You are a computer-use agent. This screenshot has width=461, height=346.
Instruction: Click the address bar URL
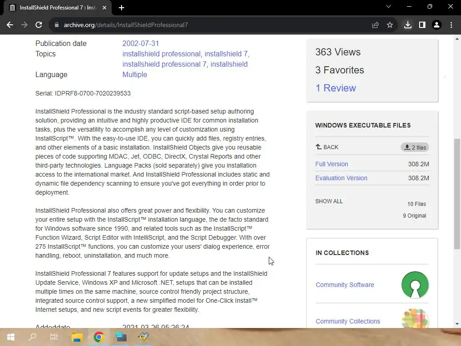click(x=126, y=25)
